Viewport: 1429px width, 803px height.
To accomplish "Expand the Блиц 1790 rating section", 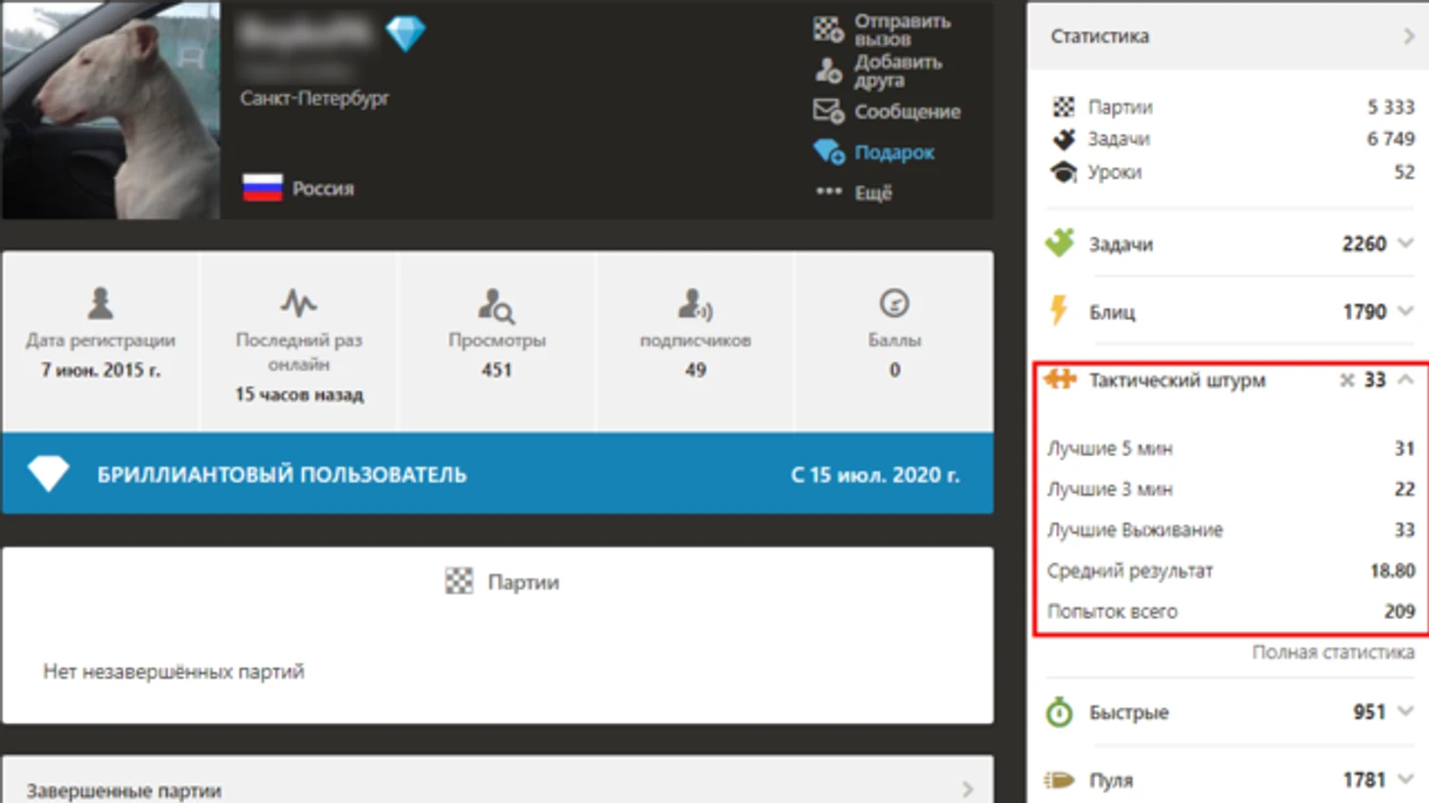I will (x=1406, y=311).
